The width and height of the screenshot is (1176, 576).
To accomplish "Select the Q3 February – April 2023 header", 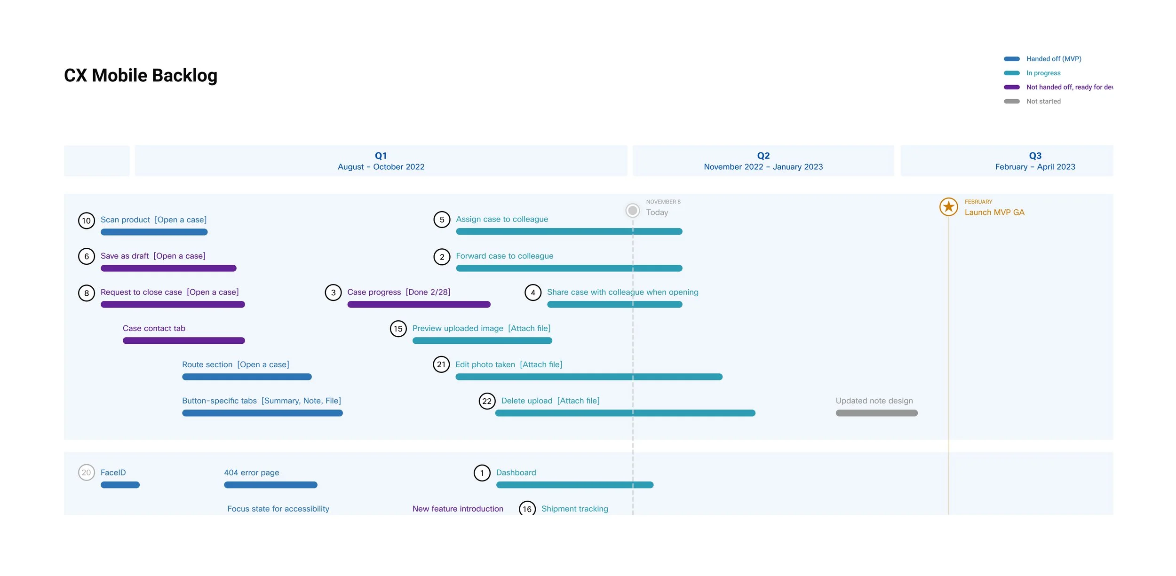I will [x=1035, y=161].
